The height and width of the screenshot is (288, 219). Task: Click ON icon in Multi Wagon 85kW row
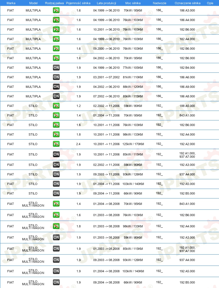(56, 249)
